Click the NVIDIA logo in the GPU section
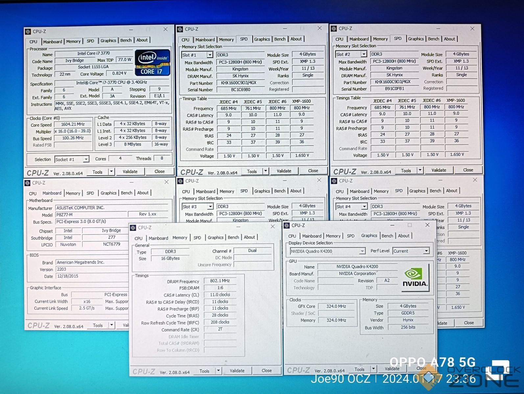This screenshot has width=524, height=394. pyautogui.click(x=415, y=277)
